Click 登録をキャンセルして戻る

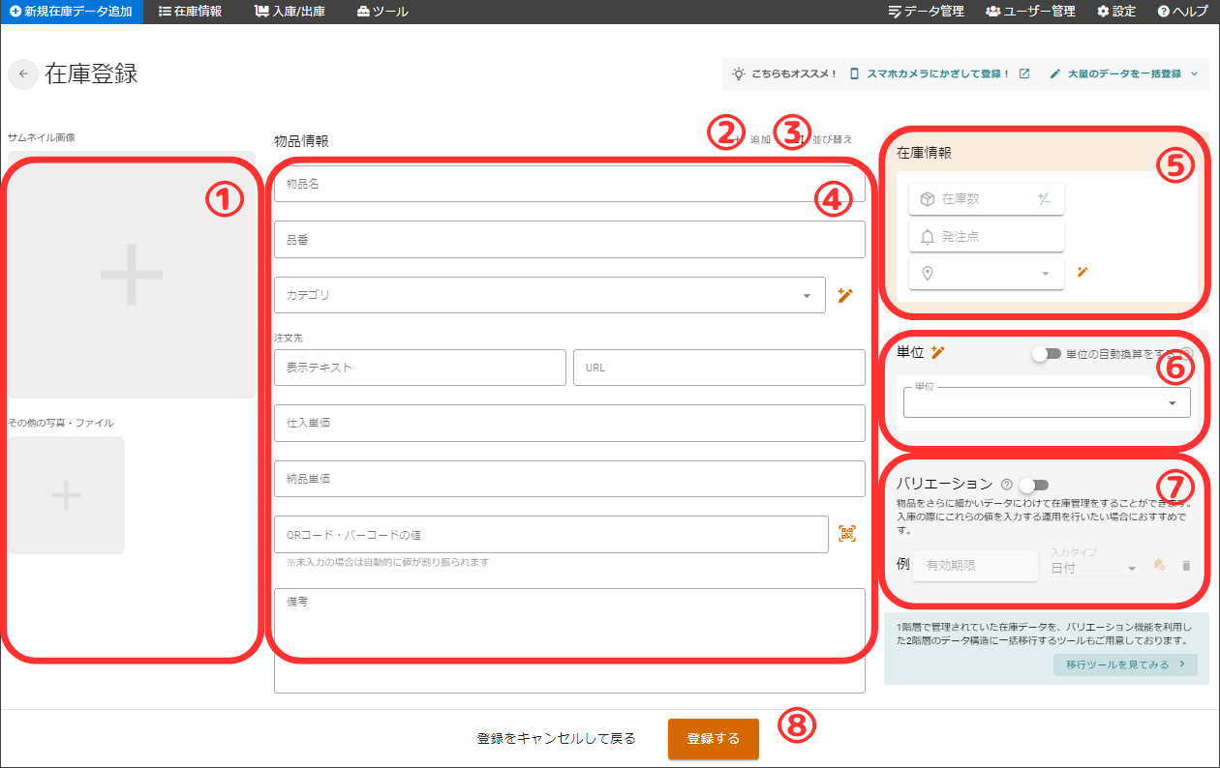coord(557,739)
